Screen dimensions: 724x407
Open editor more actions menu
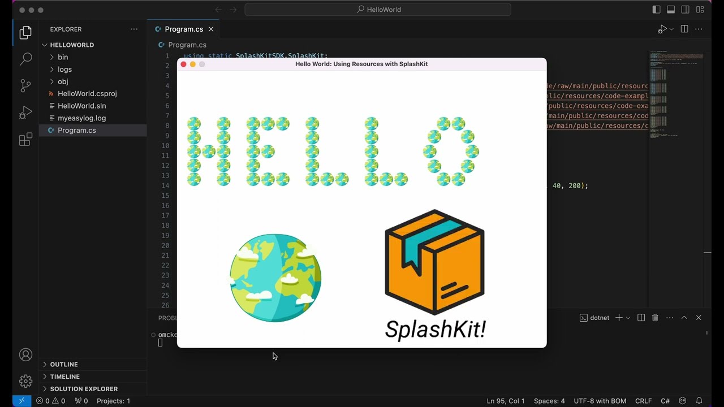700,29
